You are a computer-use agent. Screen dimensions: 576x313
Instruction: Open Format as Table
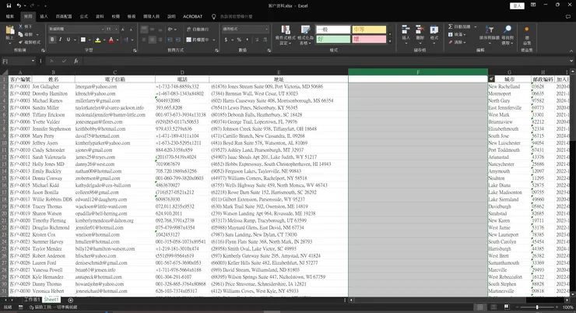[305, 35]
